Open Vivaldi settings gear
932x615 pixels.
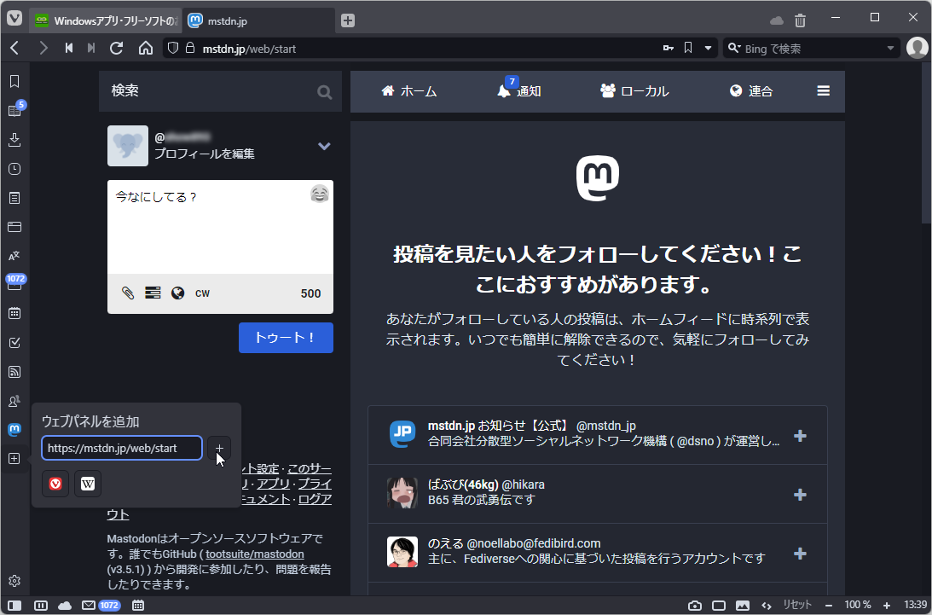(14, 581)
